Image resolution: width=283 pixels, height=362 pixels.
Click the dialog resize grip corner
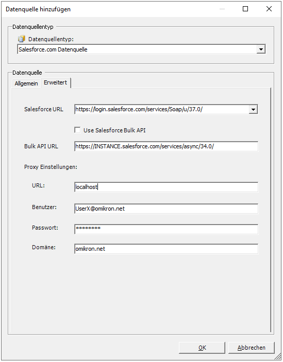pyautogui.click(x=278, y=357)
